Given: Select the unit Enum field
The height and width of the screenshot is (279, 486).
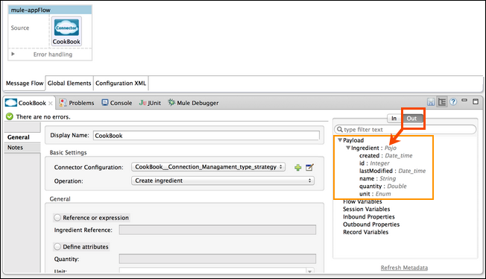Looking at the screenshot, I should (x=375, y=194).
